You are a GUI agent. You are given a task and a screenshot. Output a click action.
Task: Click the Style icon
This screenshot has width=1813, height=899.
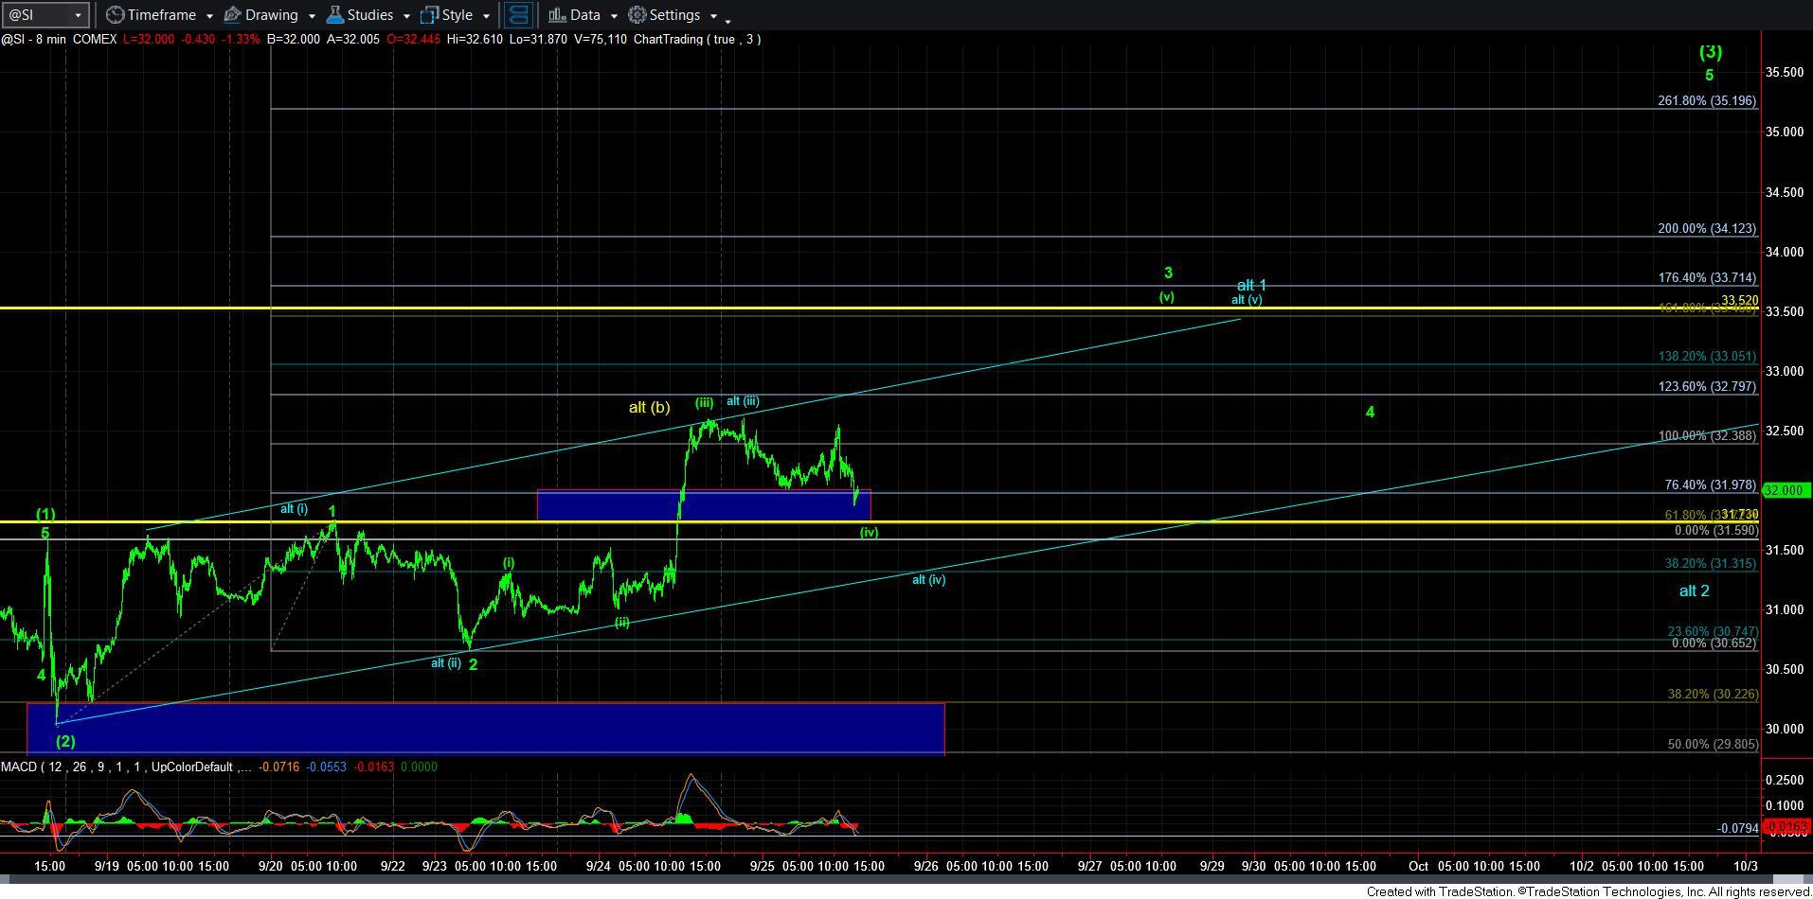pyautogui.click(x=429, y=15)
